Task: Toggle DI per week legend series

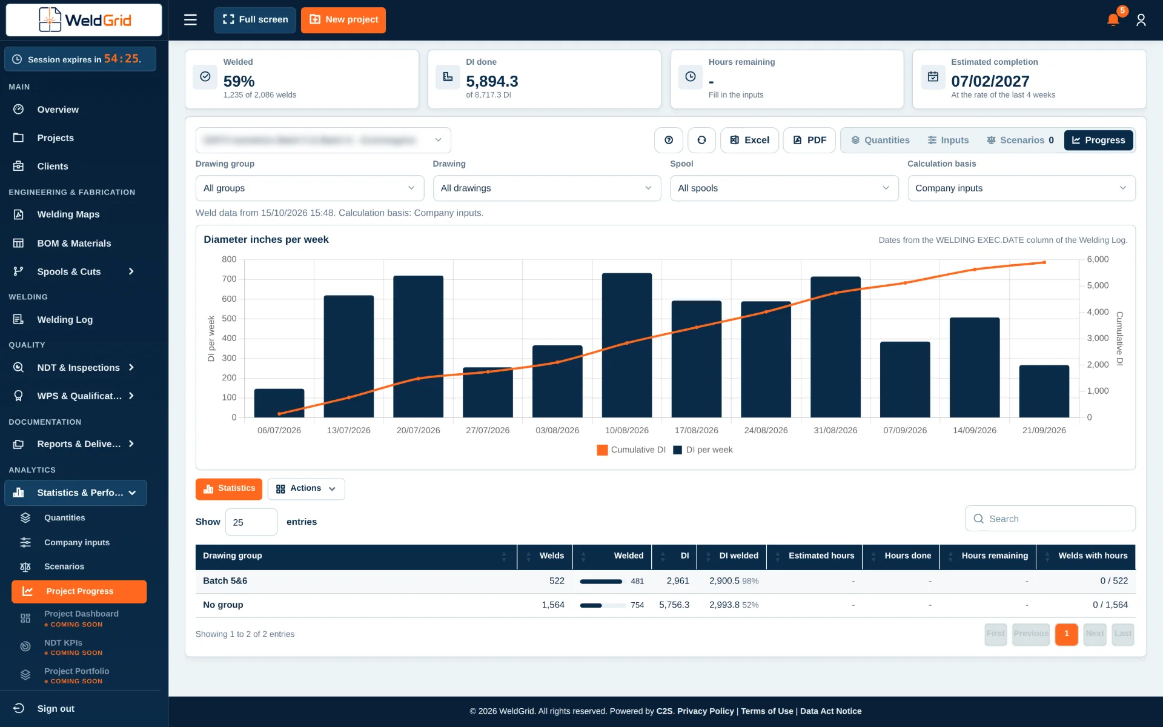Action: pyautogui.click(x=703, y=450)
